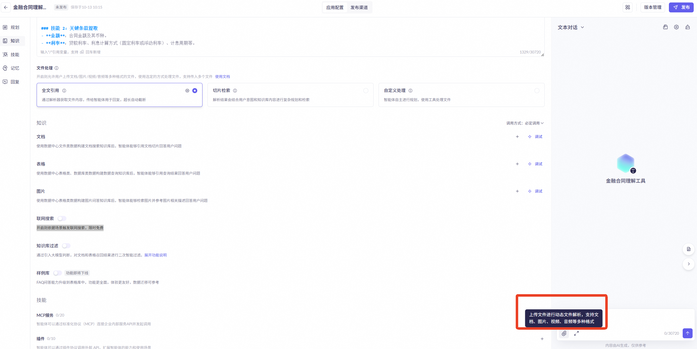Viewport: 697px width, 349px height.
Task: Open the 展开功能说明 link
Action: click(x=155, y=255)
